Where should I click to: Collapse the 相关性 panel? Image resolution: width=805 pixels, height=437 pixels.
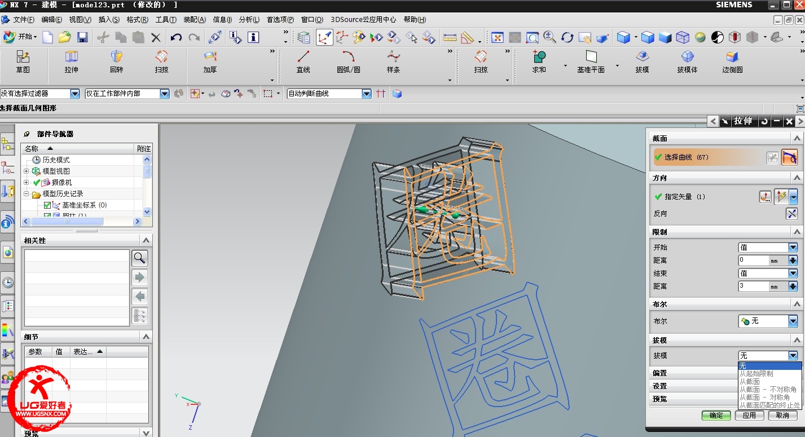coord(146,240)
